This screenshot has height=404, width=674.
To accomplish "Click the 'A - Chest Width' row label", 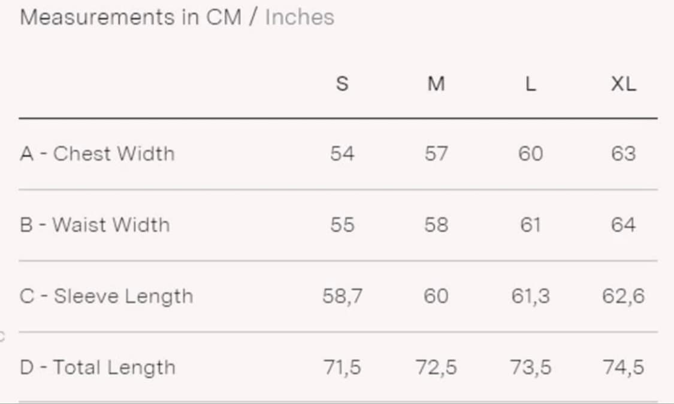I will click(97, 154).
